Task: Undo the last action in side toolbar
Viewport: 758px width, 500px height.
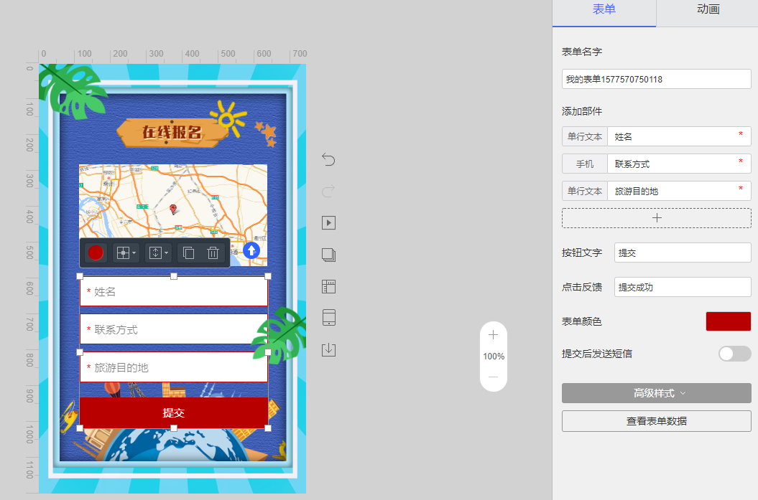Action: (x=328, y=159)
